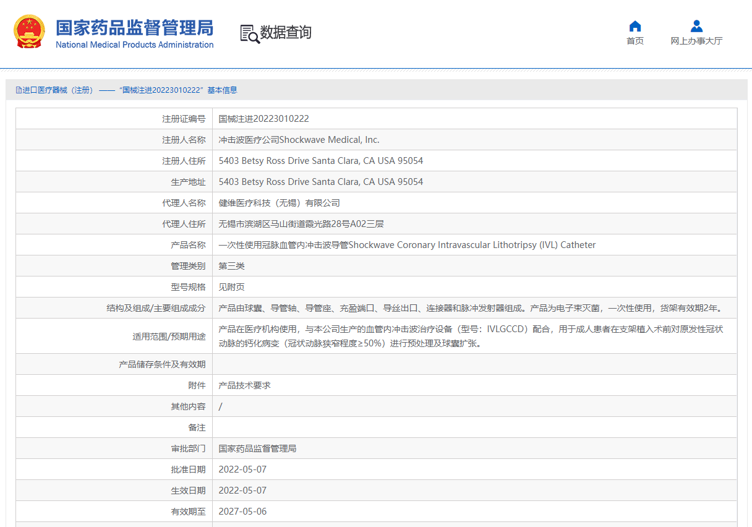Open the 产品技术要求 attachment
752x527 pixels.
244,385
